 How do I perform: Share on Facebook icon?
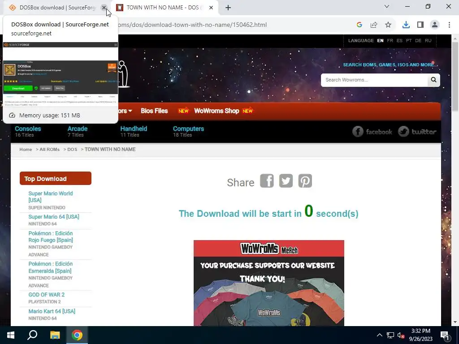point(267,181)
